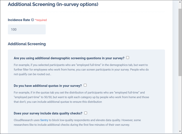This screenshot has width=182, height=134.
Task: Open the Incidence Rate help question-mark icon
Action: click(33, 20)
